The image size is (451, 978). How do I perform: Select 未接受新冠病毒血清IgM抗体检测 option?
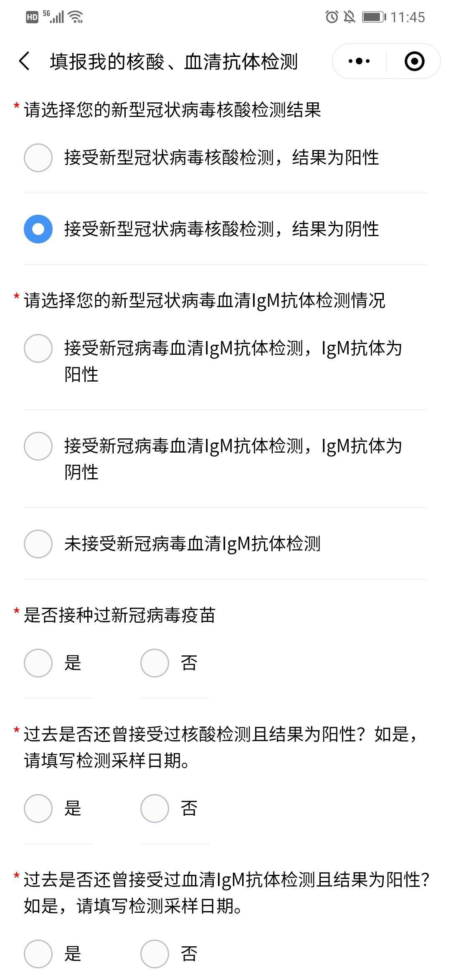38,544
